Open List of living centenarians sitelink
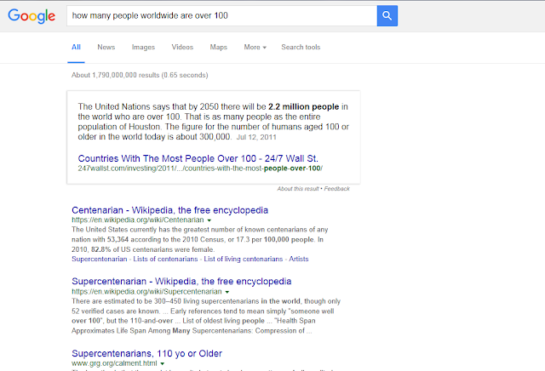Screen dimensions: 545x371 pos(244,259)
